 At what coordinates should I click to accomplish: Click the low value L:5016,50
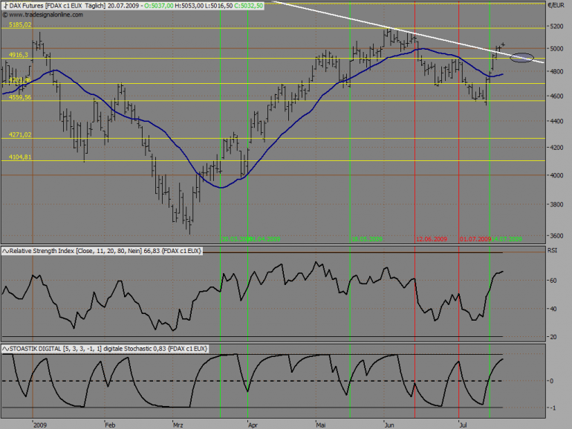(x=219, y=5)
